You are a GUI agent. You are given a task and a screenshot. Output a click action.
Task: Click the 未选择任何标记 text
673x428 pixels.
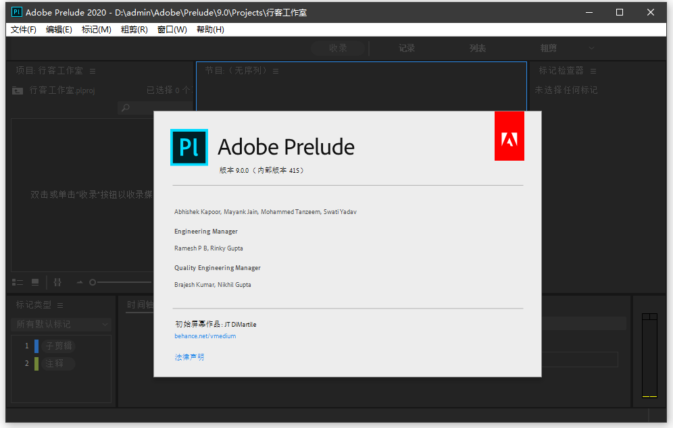pos(566,90)
